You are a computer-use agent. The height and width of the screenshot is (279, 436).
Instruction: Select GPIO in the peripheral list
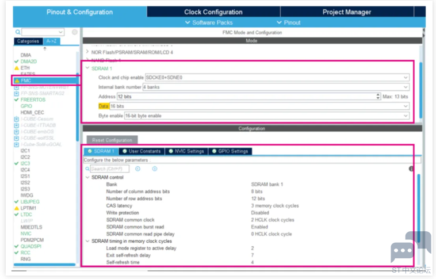(x=26, y=106)
